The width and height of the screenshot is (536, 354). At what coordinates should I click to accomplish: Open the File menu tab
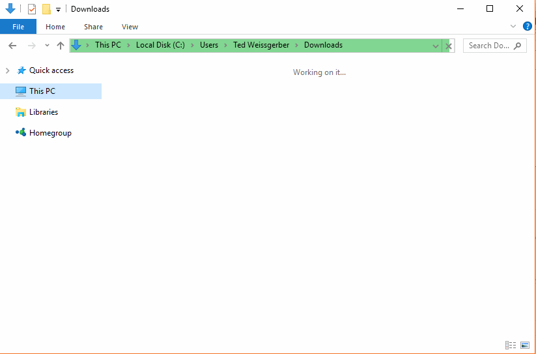(18, 27)
